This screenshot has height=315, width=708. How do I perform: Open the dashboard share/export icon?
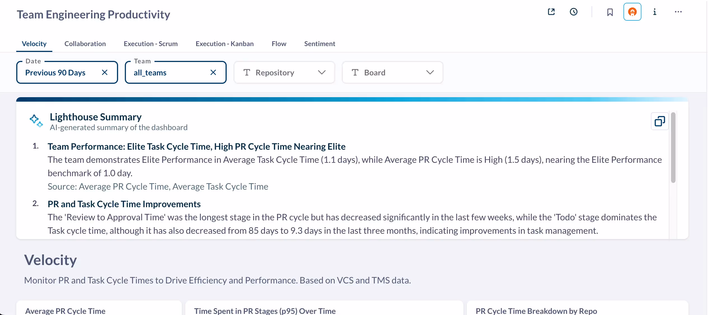coord(551,12)
